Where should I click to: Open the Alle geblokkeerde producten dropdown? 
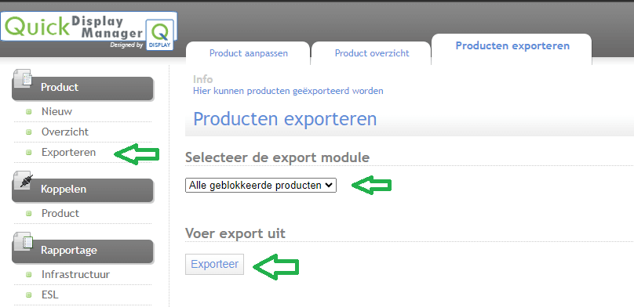261,185
